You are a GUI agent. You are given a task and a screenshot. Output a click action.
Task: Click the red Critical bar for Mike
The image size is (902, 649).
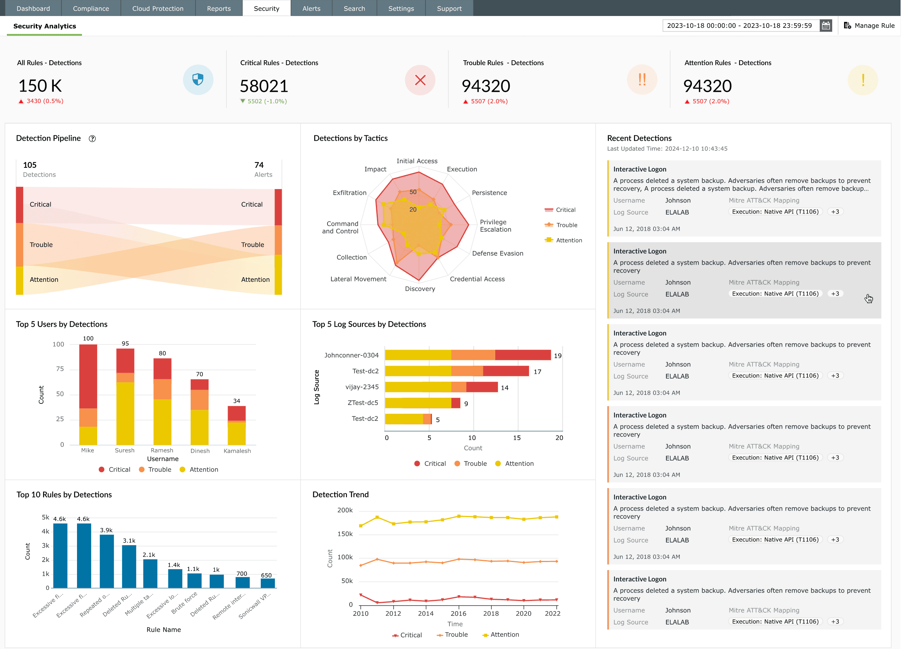tap(88, 376)
